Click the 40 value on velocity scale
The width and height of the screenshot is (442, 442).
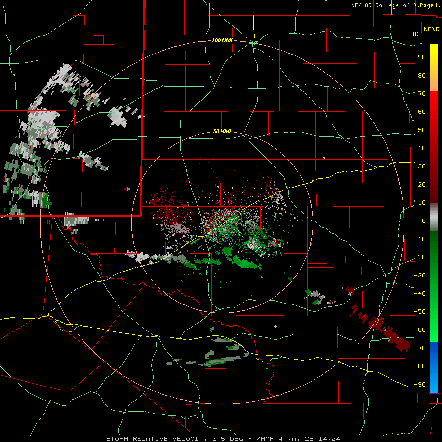coord(422,148)
